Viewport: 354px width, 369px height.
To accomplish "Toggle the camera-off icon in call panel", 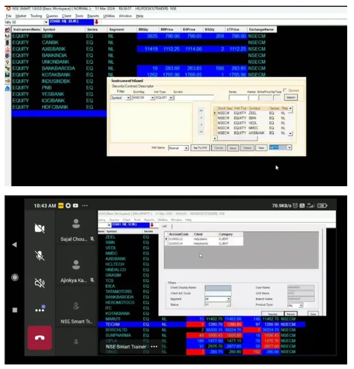I will click(39, 228).
